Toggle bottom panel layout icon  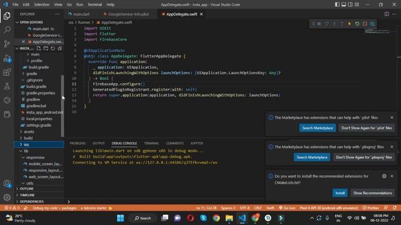tap(344, 4)
